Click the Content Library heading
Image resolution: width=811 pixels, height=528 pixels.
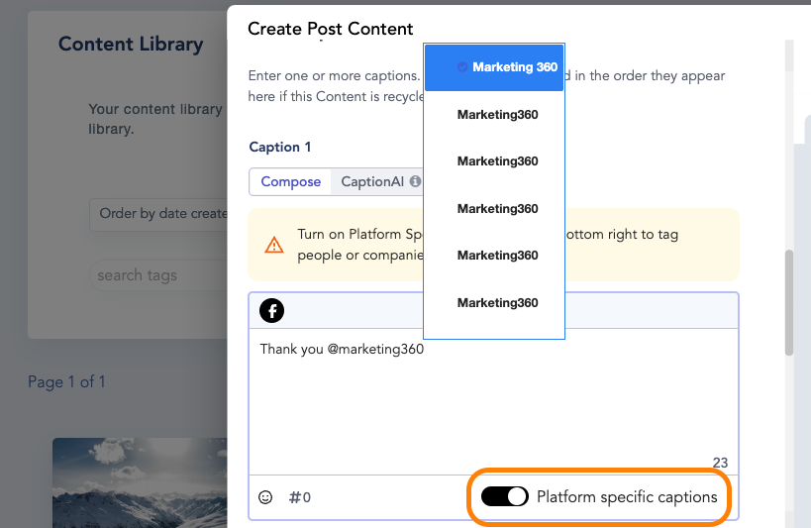(x=131, y=44)
